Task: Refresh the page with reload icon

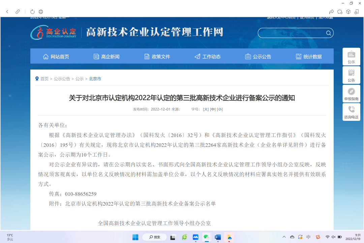Action: point(32,12)
